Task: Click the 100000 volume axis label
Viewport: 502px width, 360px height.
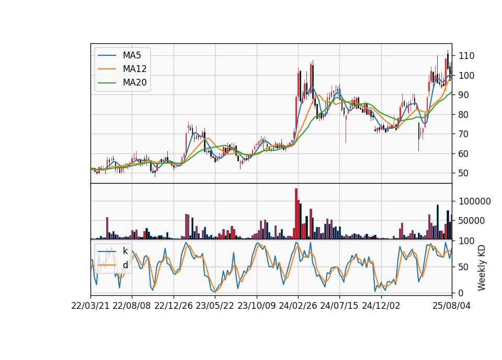Action: (474, 201)
